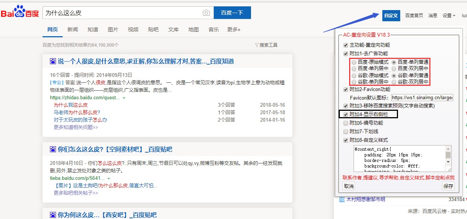Switch to 网页 tab

pyautogui.click(x=53, y=29)
